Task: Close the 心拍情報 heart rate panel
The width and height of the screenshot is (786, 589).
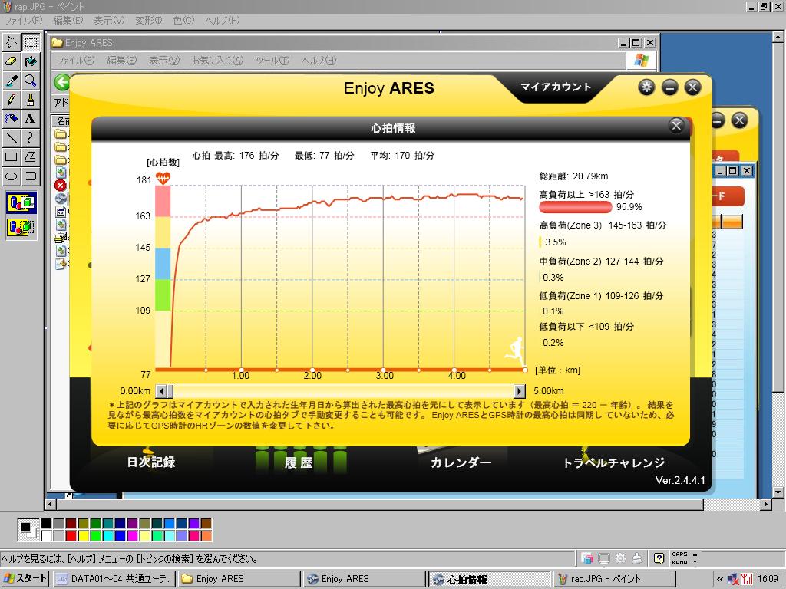Action: pyautogui.click(x=676, y=126)
